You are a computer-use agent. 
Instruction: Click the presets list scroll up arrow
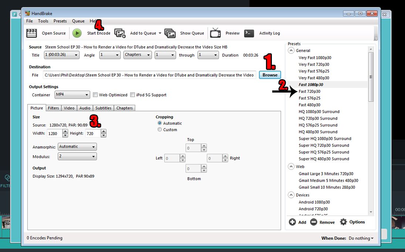click(x=371, y=49)
